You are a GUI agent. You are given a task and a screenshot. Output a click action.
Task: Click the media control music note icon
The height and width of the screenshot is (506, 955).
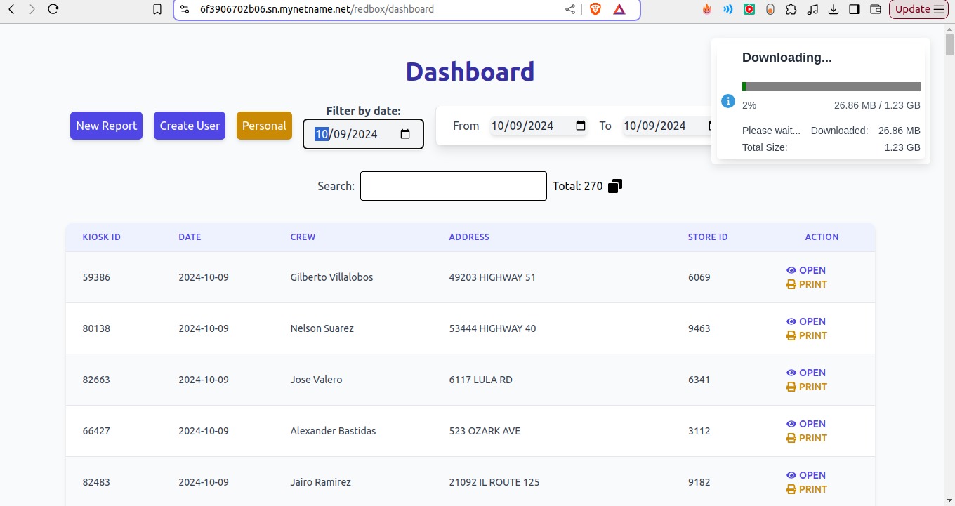pyautogui.click(x=812, y=9)
